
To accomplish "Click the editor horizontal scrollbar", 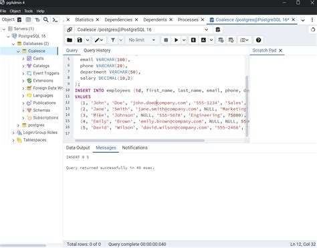I will point(140,141).
